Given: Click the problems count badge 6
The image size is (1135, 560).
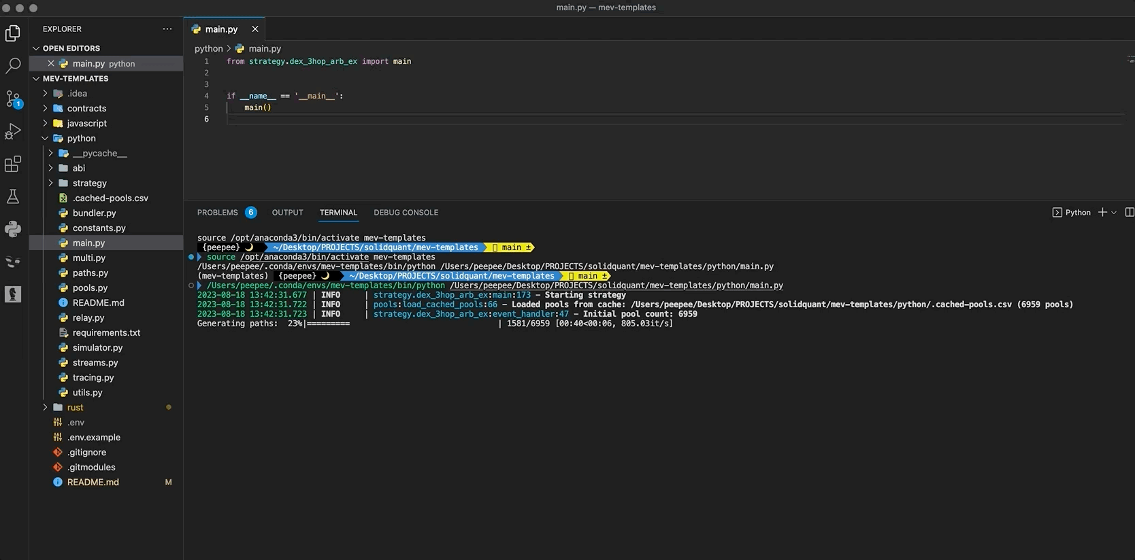Looking at the screenshot, I should 251,213.
